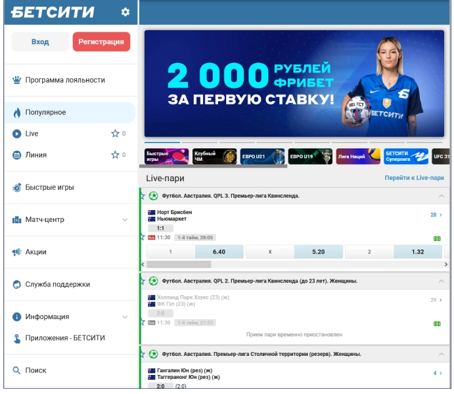The image size is (454, 394).
Task: Click the headset icon beside Служба поддержки
Action: pos(17,284)
